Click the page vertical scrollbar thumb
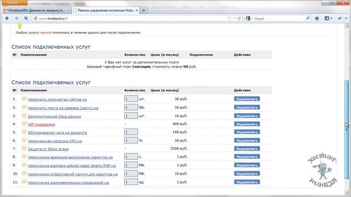 [x=347, y=129]
